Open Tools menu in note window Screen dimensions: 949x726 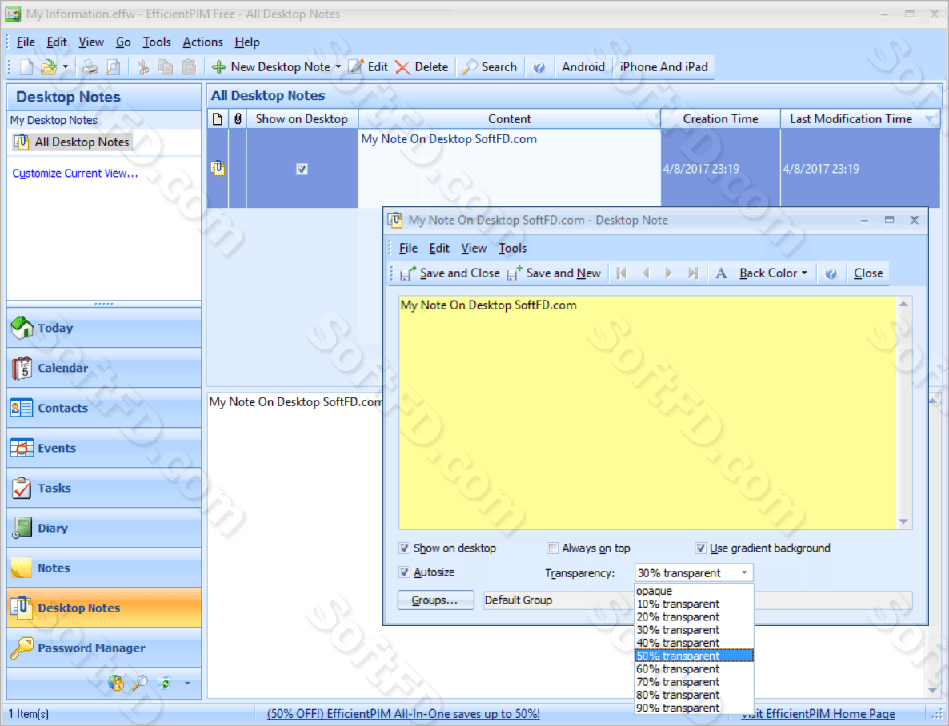click(x=512, y=248)
